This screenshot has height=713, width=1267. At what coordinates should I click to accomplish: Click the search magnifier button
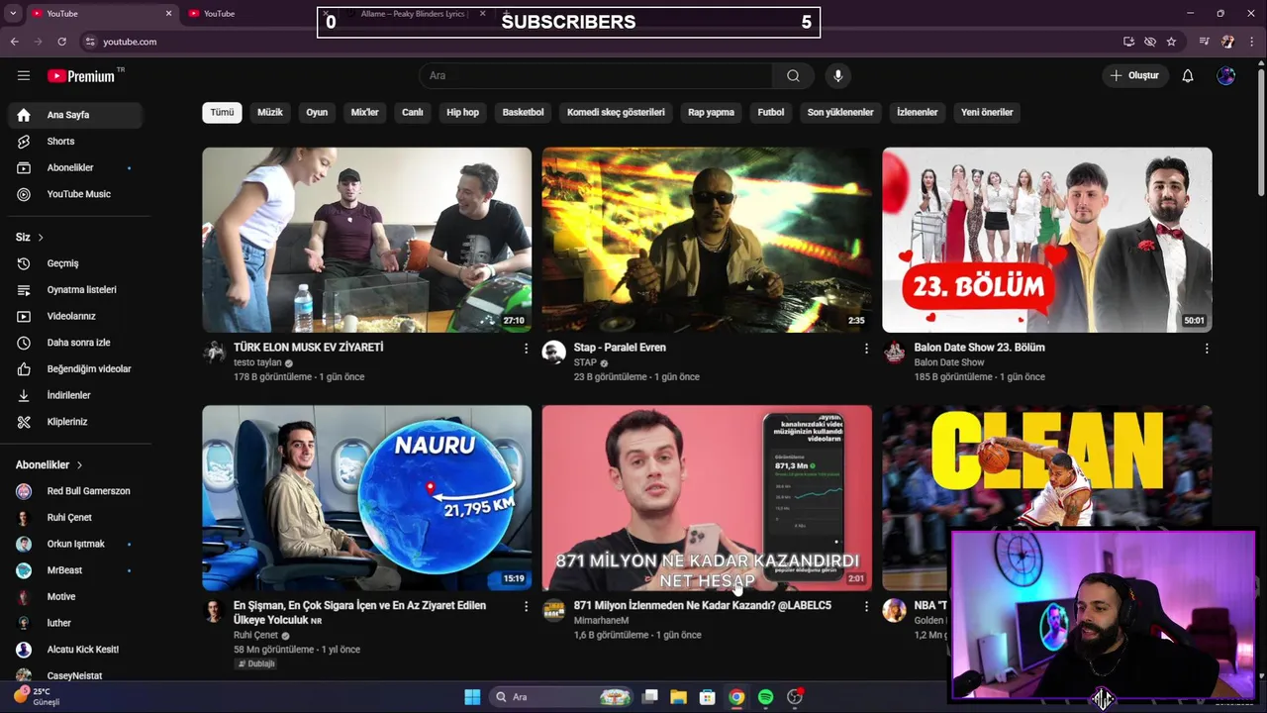[793, 75]
